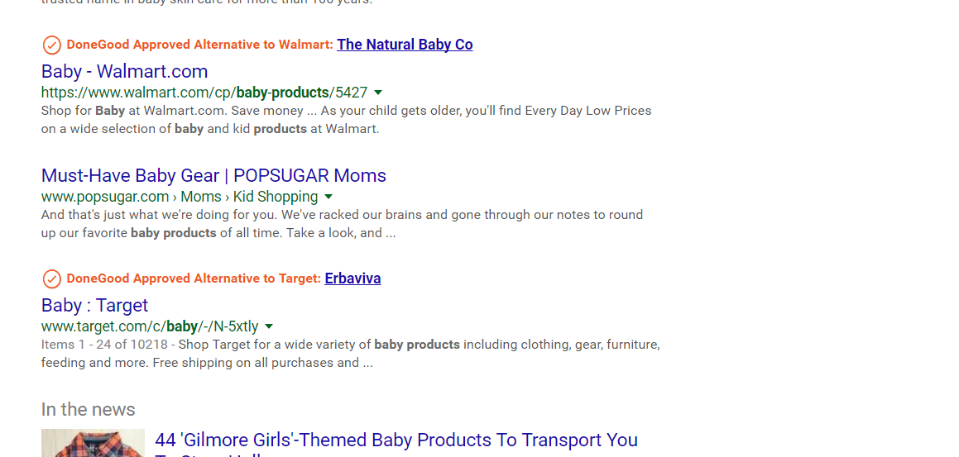Open the Baby : Target result
This screenshot has height=457, width=959.
(94, 305)
